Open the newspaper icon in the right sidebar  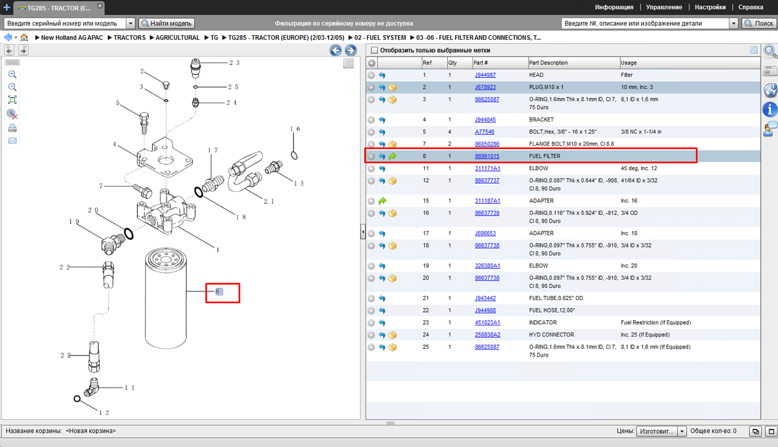pos(770,71)
